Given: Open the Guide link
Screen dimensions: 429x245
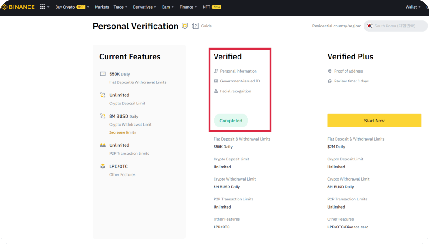Looking at the screenshot, I should (x=206, y=26).
